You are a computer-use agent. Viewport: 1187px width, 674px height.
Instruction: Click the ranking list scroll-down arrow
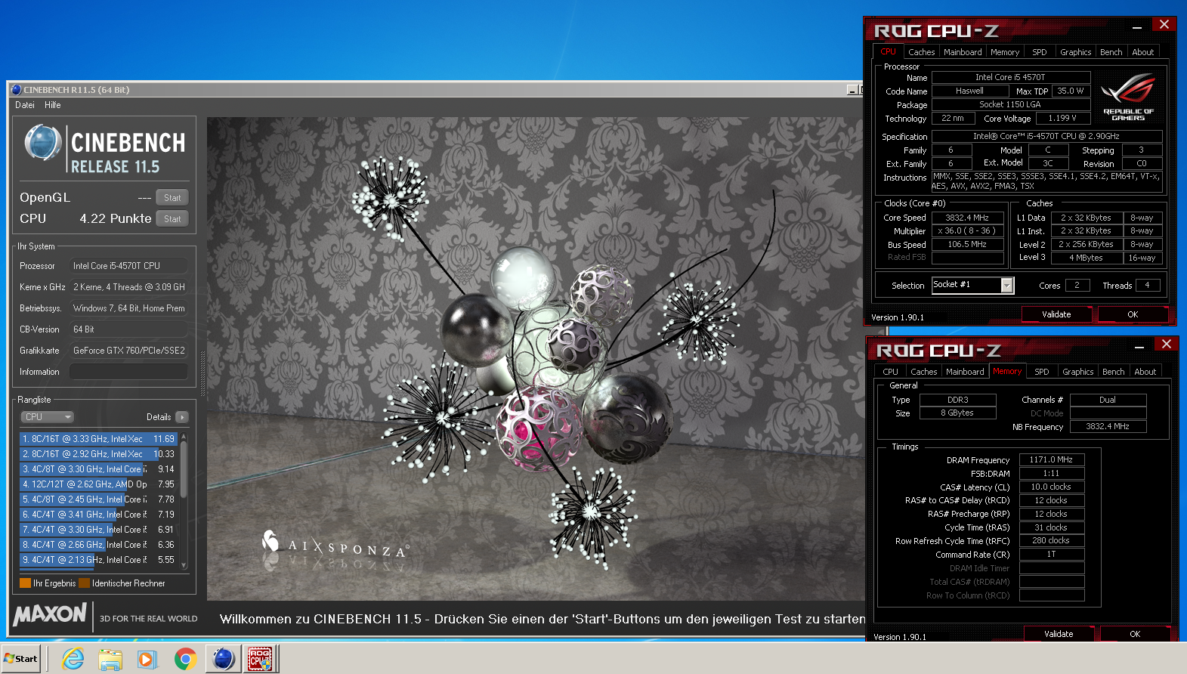tap(184, 565)
